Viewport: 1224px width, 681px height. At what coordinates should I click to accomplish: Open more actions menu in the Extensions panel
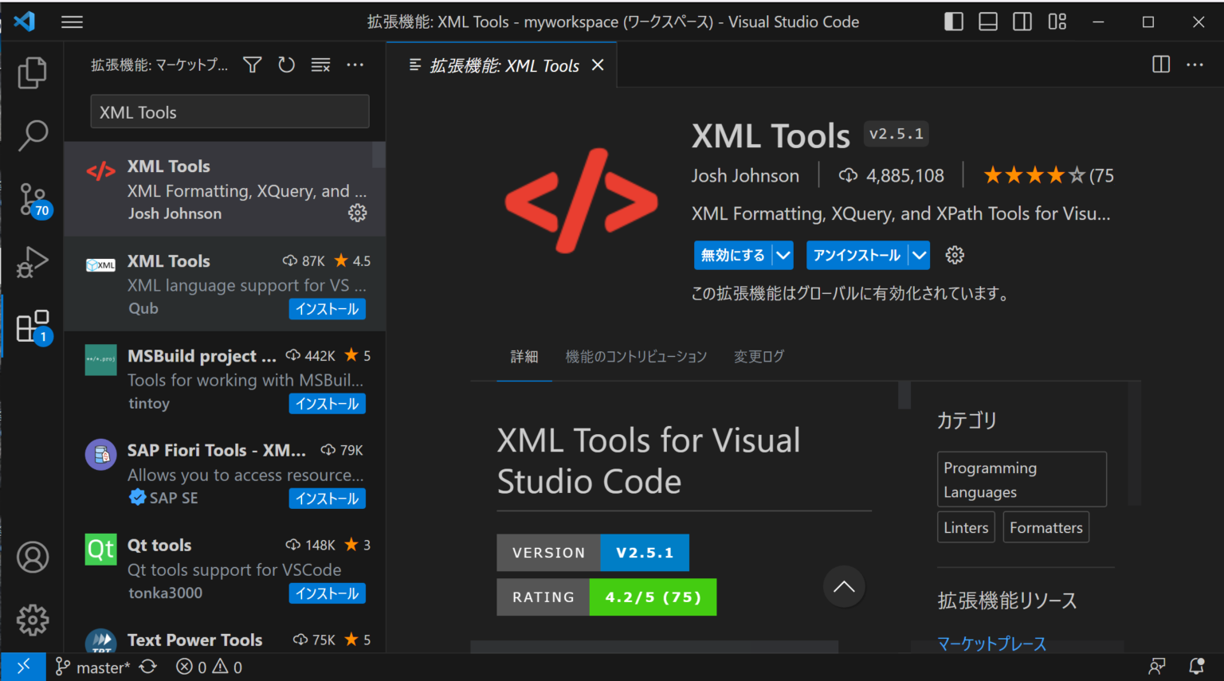click(355, 65)
